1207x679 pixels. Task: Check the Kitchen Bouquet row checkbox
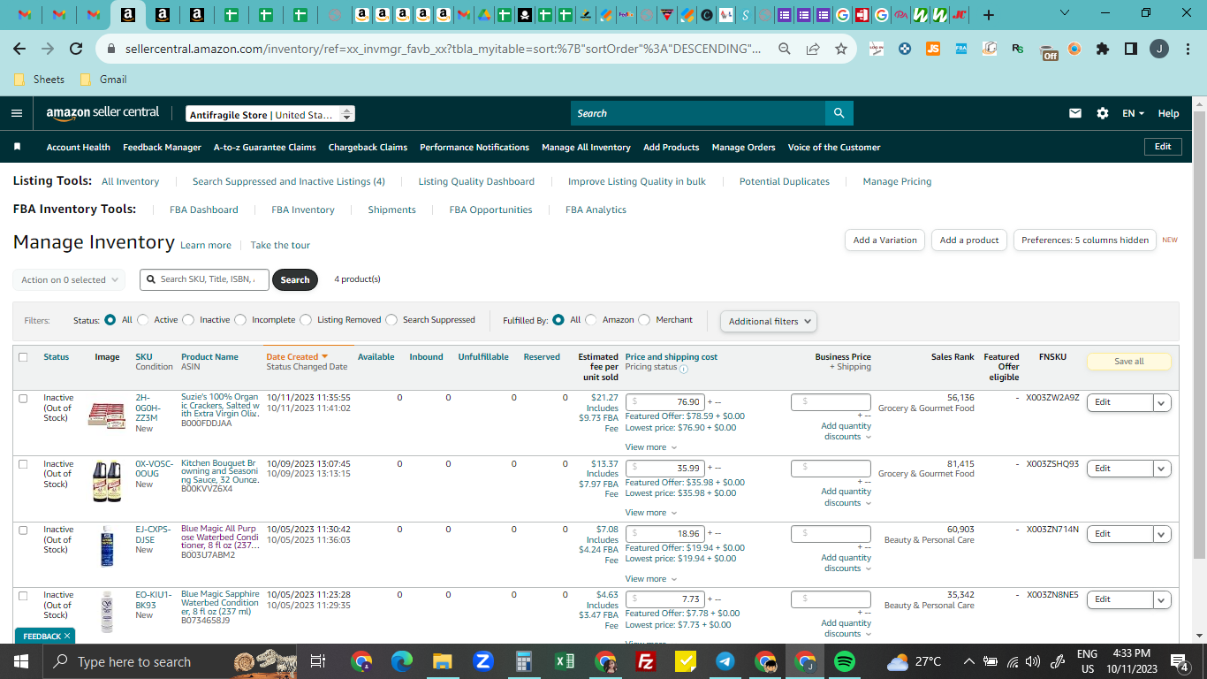pyautogui.click(x=23, y=464)
